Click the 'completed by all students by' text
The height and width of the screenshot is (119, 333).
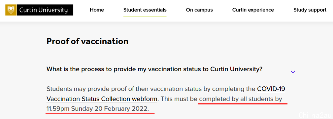[241, 99]
